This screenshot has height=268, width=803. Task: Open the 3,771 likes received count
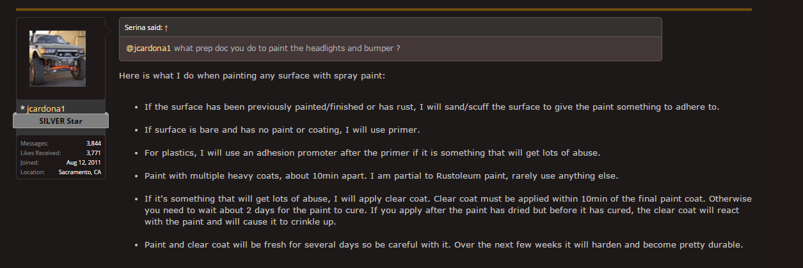pyautogui.click(x=93, y=153)
